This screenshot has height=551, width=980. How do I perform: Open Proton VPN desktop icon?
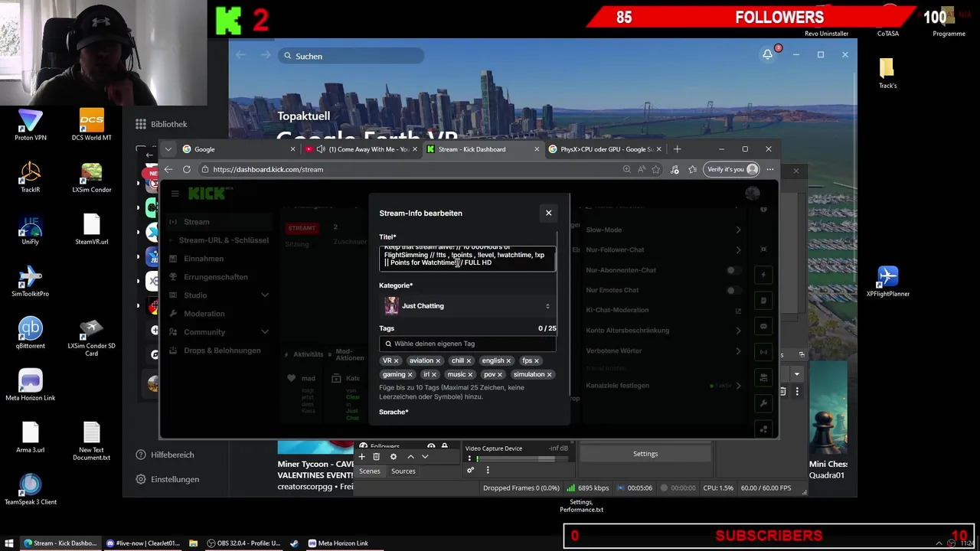click(x=31, y=125)
